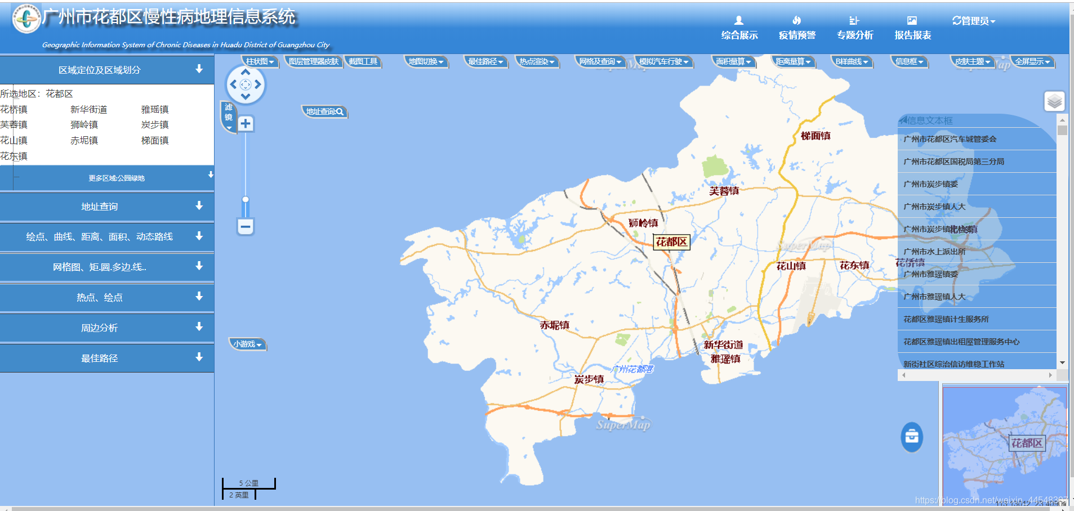The height and width of the screenshot is (511, 1074).
Task: Expand the 网格图、矩.圆.多边.线.. panel
Action: pos(107,267)
